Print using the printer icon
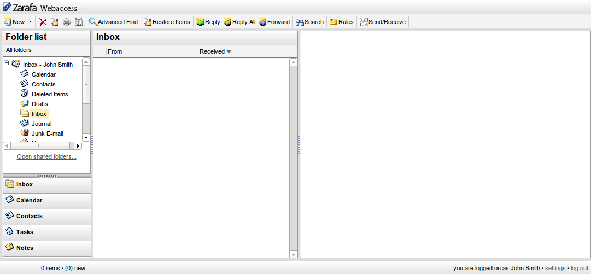The height and width of the screenshot is (274, 591). pyautogui.click(x=67, y=22)
